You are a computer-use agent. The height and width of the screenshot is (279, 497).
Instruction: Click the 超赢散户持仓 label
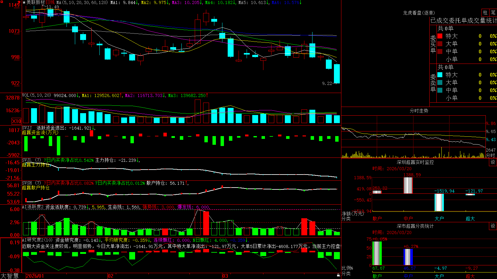[36, 188]
